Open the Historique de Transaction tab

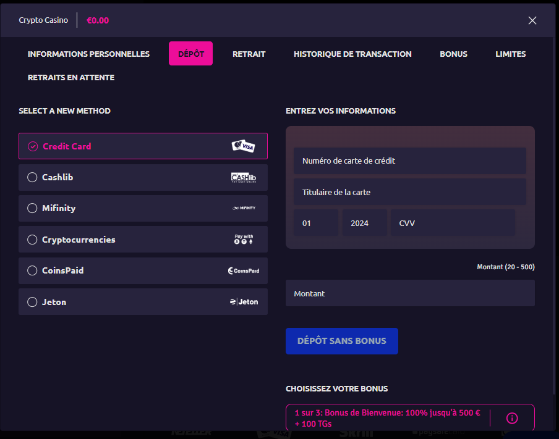[352, 54]
